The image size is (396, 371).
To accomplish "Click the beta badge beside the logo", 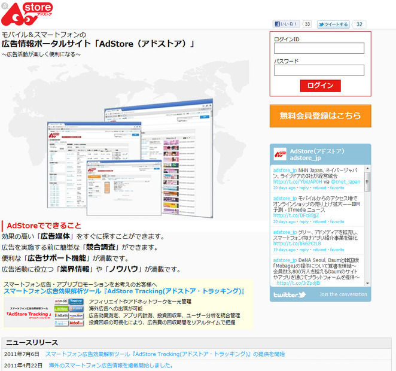I will coord(5,6).
